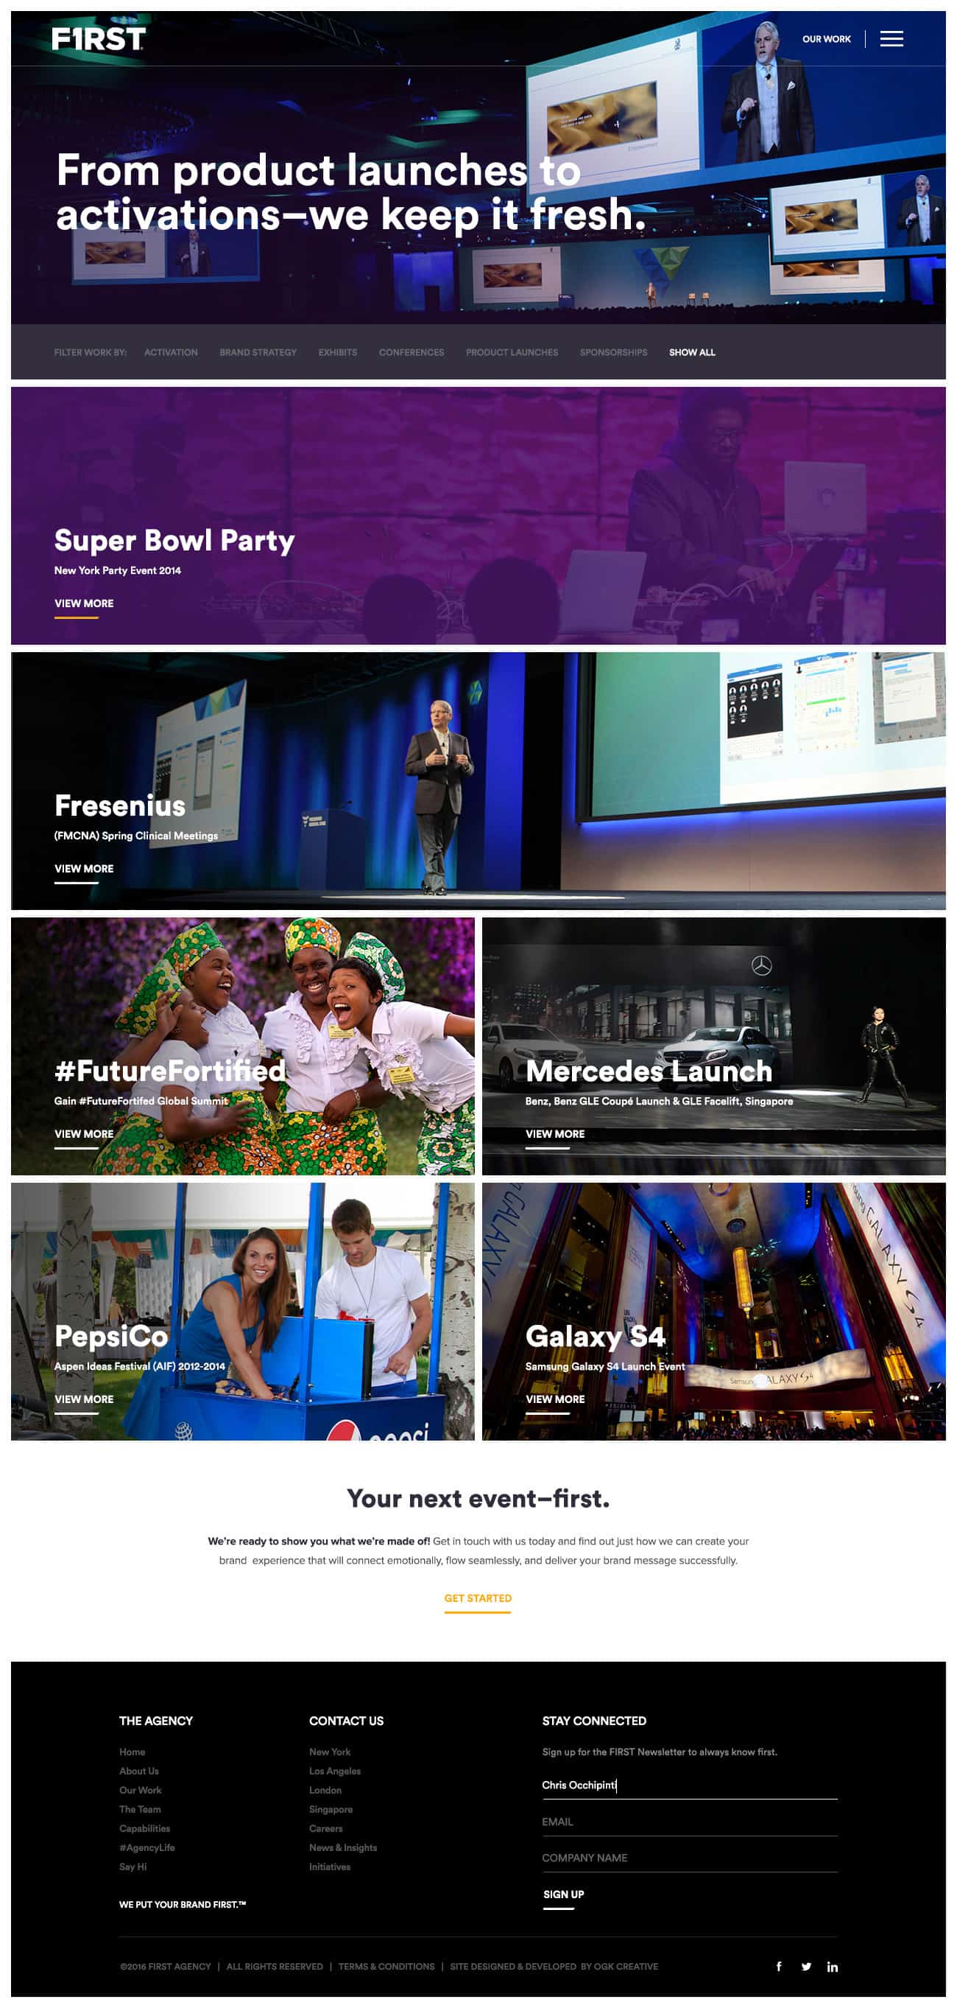The width and height of the screenshot is (957, 2008).
Task: Open the hamburger menu icon
Action: click(x=891, y=39)
